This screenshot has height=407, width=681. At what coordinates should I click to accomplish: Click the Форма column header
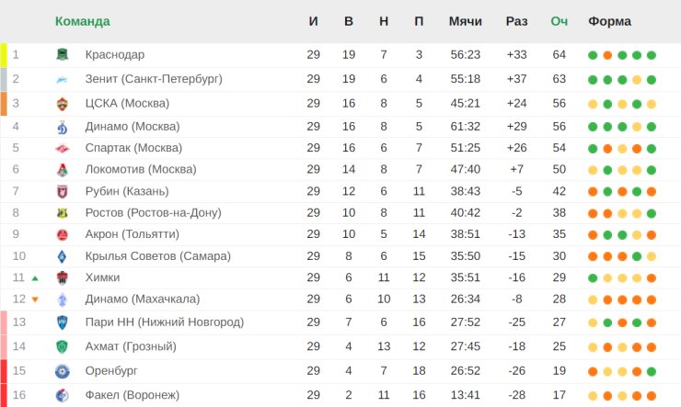(x=609, y=21)
